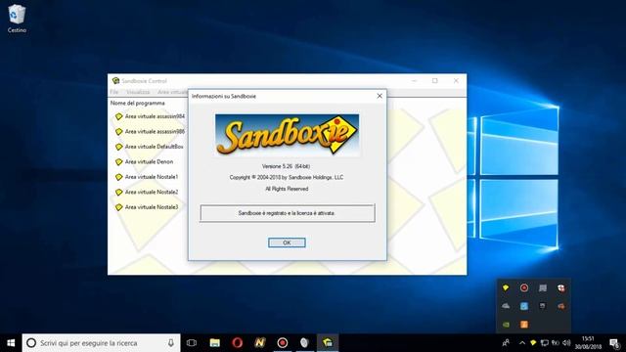Open the Action Center notifications icon
Image resolution: width=626 pixels, height=352 pixels.
(614, 343)
